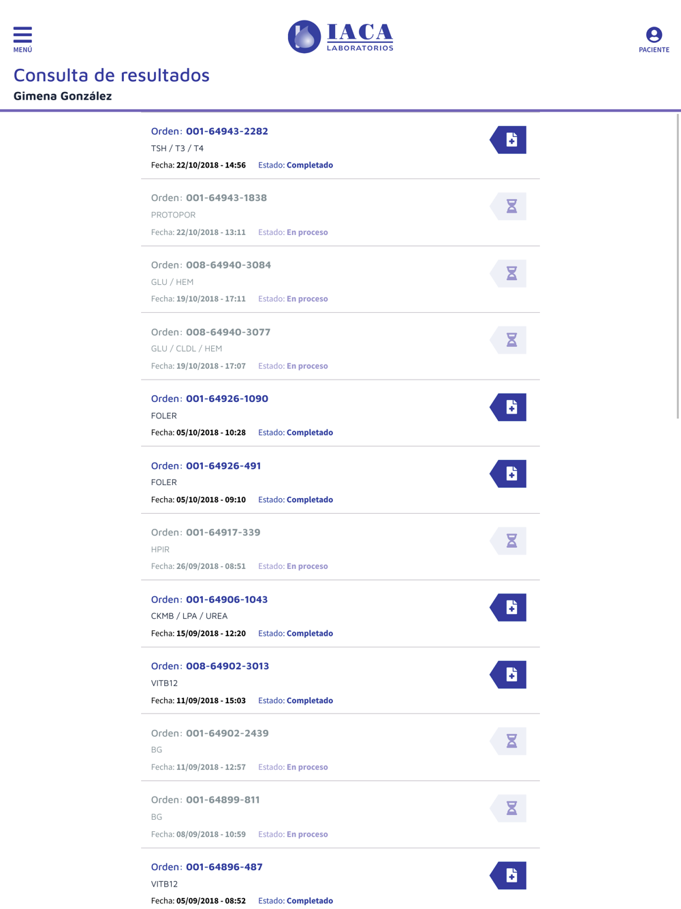
Task: Open result document for order 008-64902-3013
Action: (508, 675)
